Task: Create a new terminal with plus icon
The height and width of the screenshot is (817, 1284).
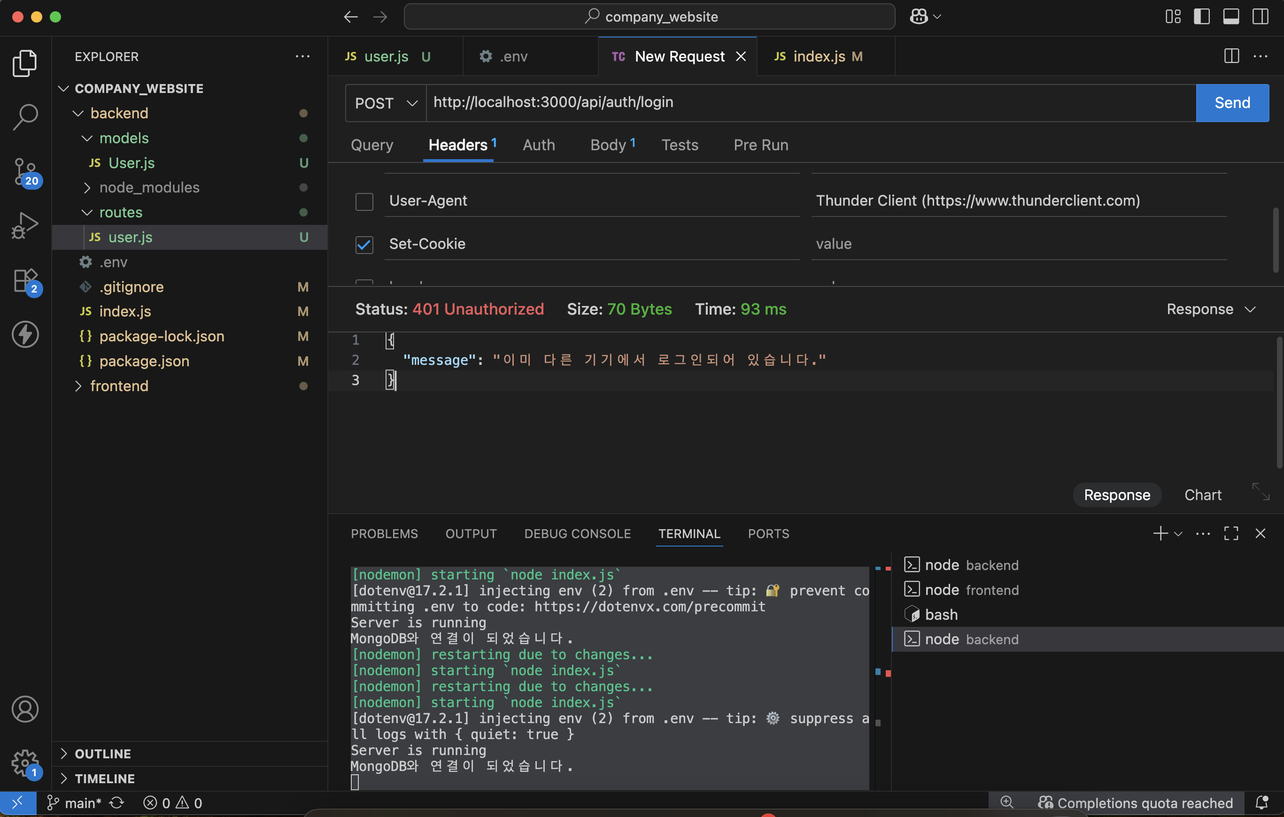Action: tap(1160, 533)
